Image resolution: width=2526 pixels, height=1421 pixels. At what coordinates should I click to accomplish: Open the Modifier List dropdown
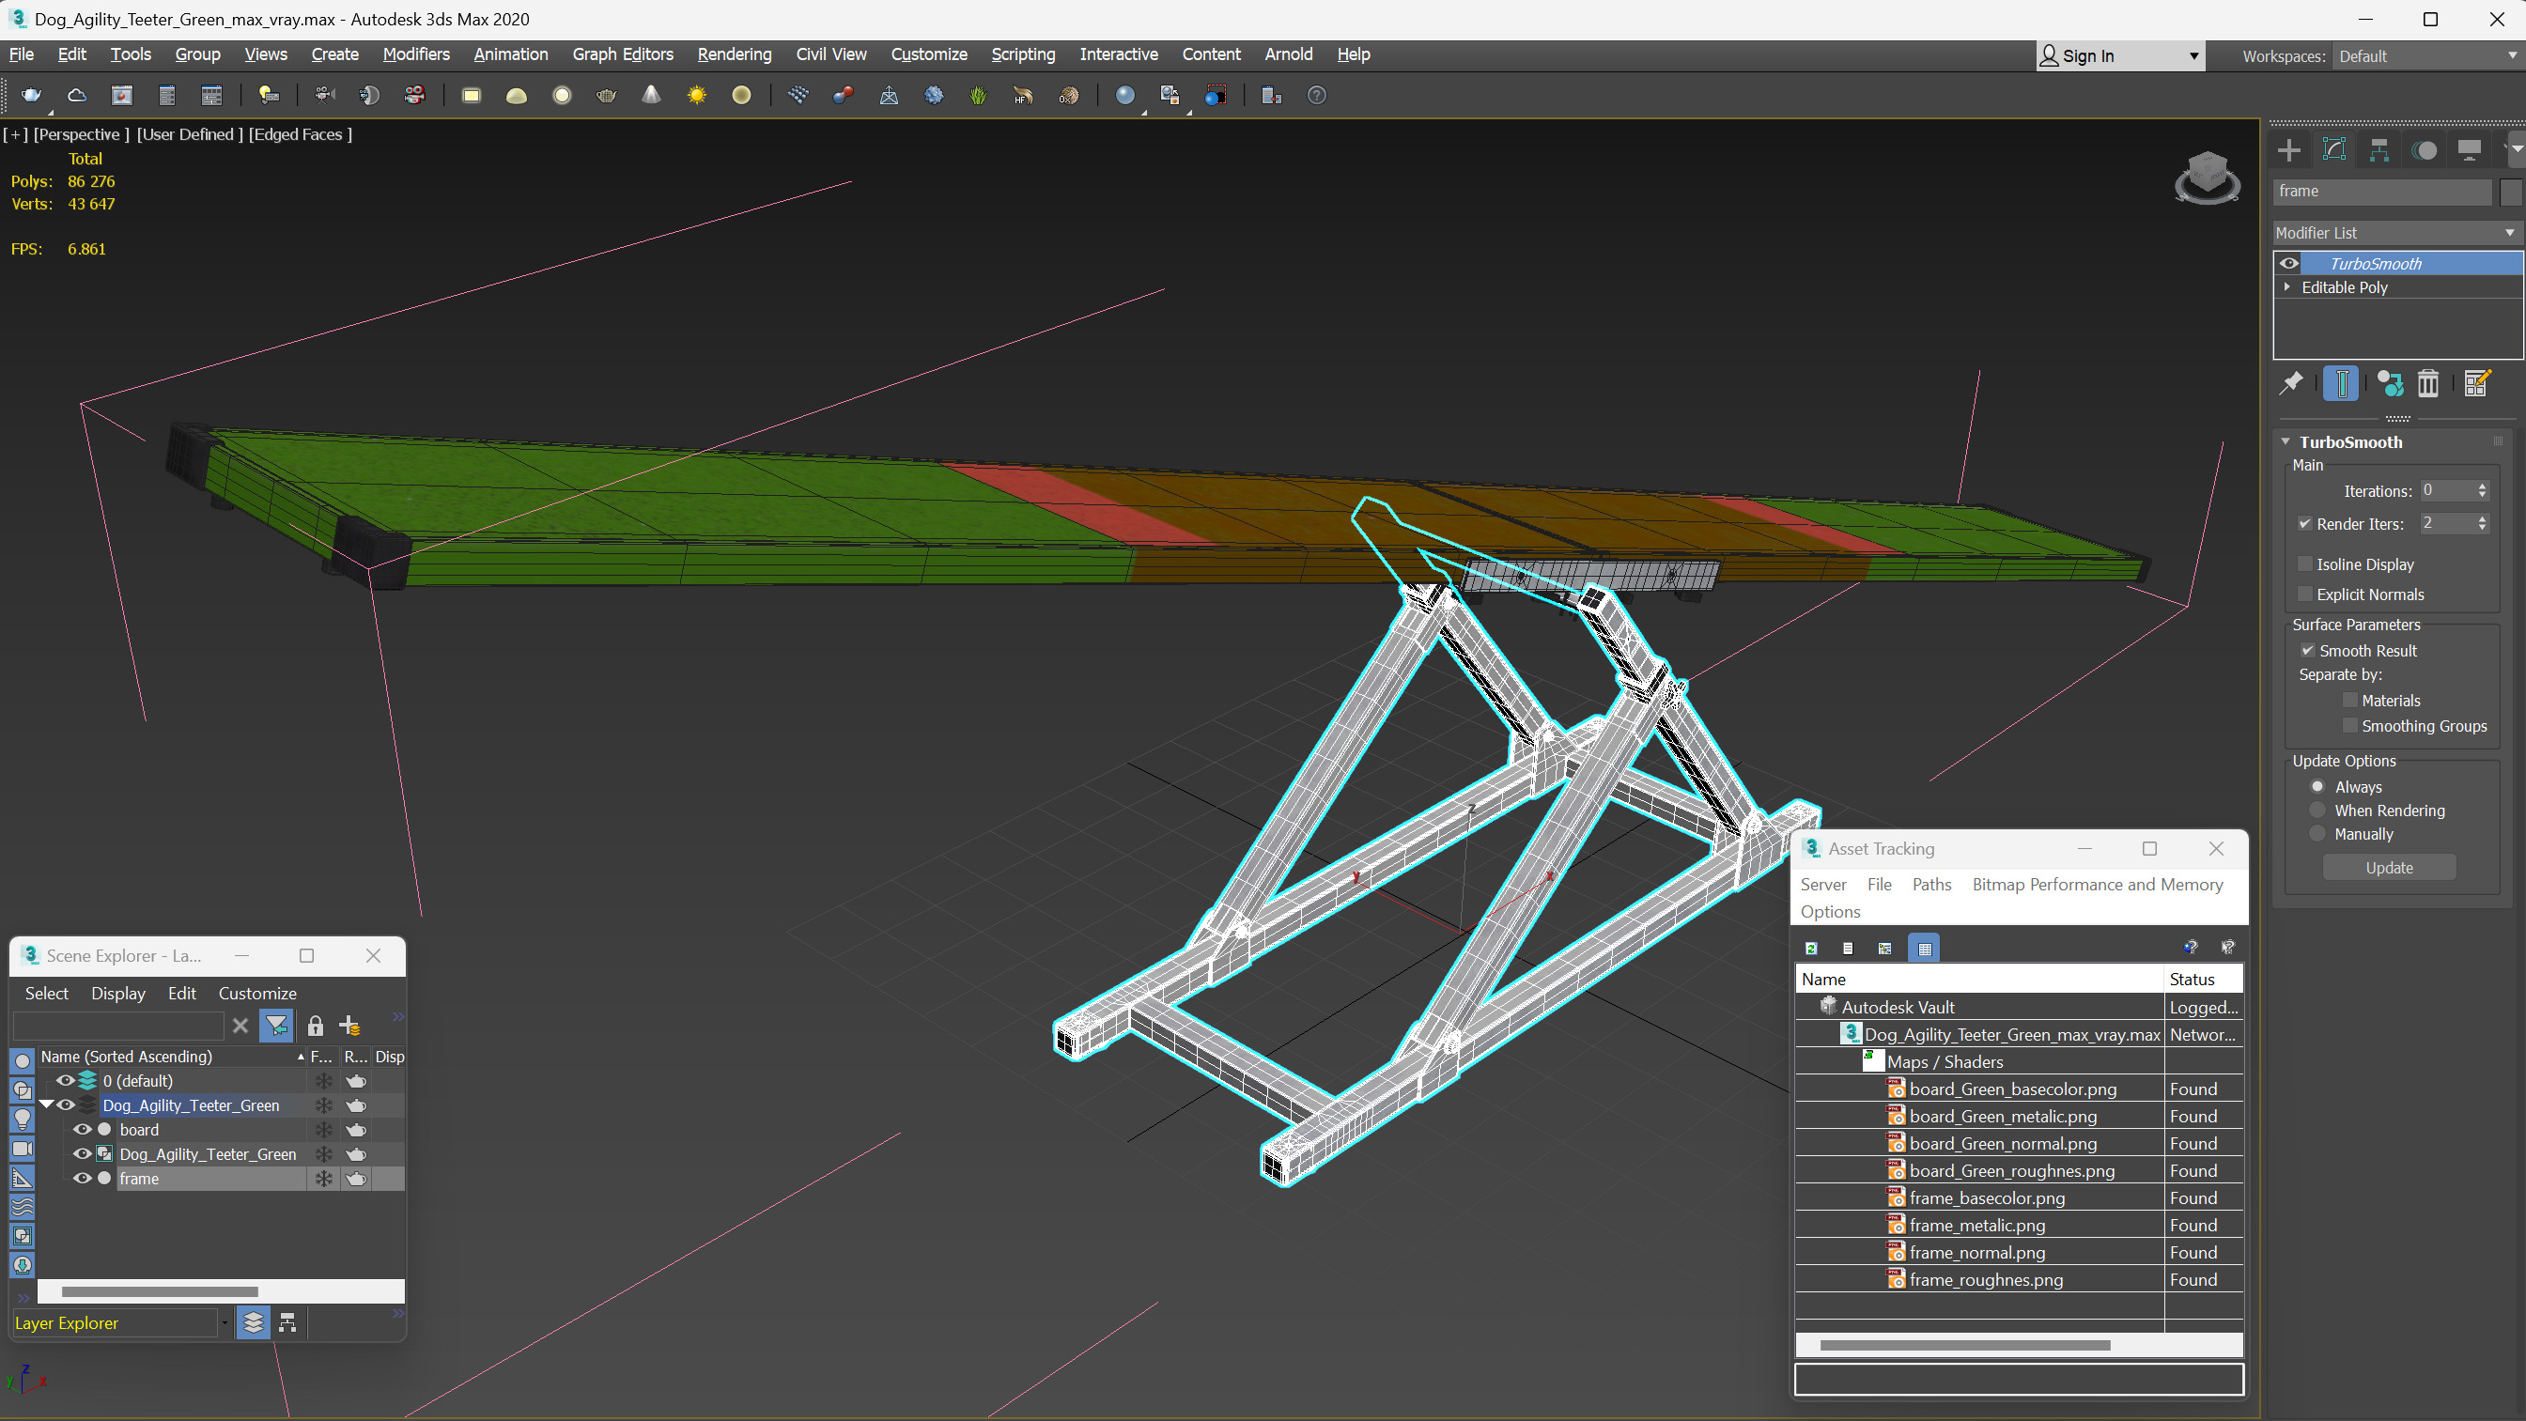[x=2396, y=232]
